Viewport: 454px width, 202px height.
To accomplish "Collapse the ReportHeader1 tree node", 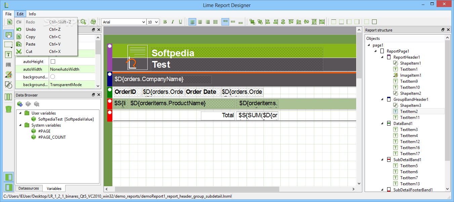I will (x=383, y=57).
